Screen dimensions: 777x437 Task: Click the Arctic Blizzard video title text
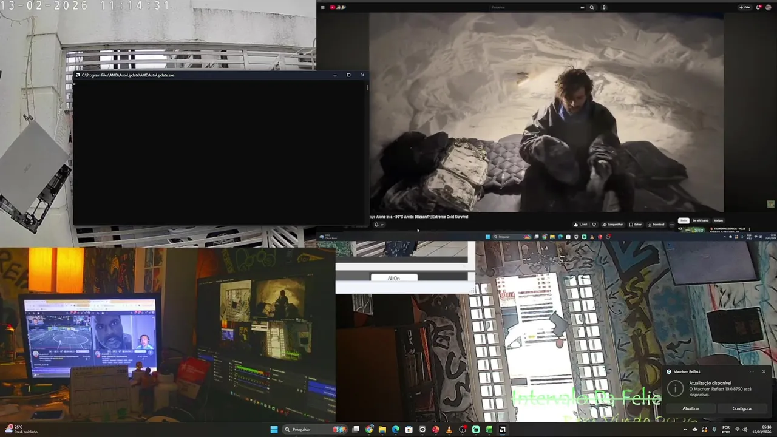click(x=419, y=216)
